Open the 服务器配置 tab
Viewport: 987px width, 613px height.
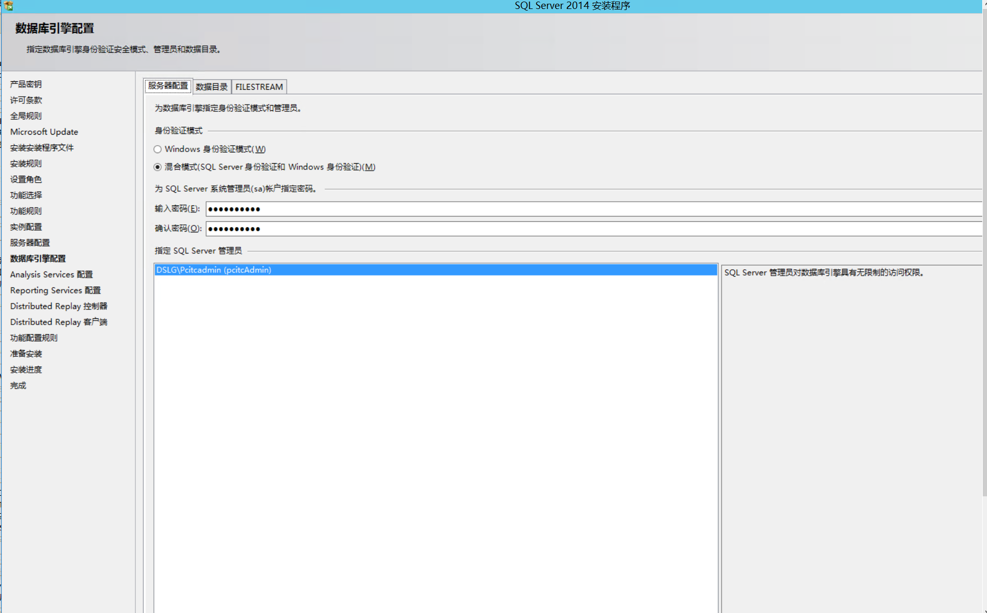point(168,86)
